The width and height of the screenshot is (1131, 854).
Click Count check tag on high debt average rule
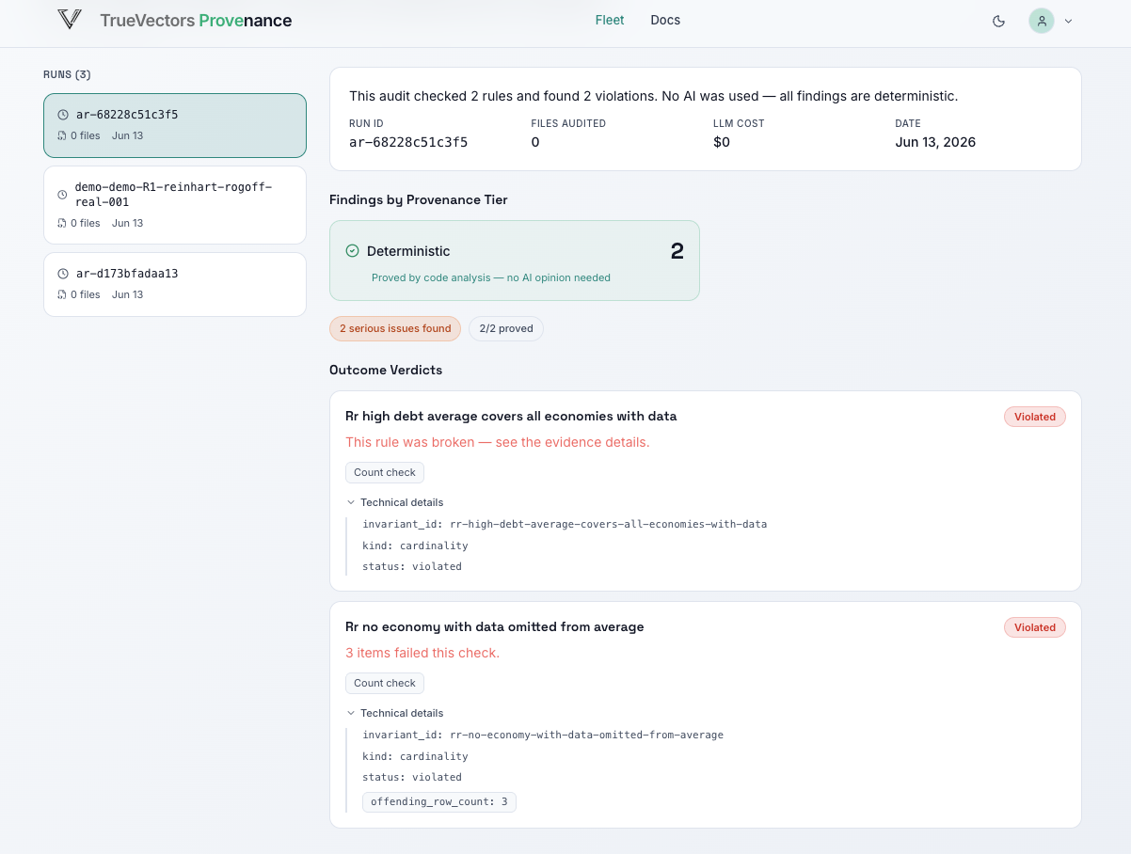(x=385, y=472)
